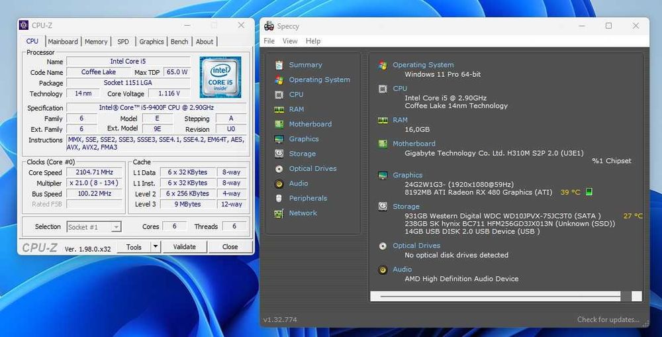The image size is (662, 337).
Task: Open the Help menu in Speccy
Action: (313, 41)
